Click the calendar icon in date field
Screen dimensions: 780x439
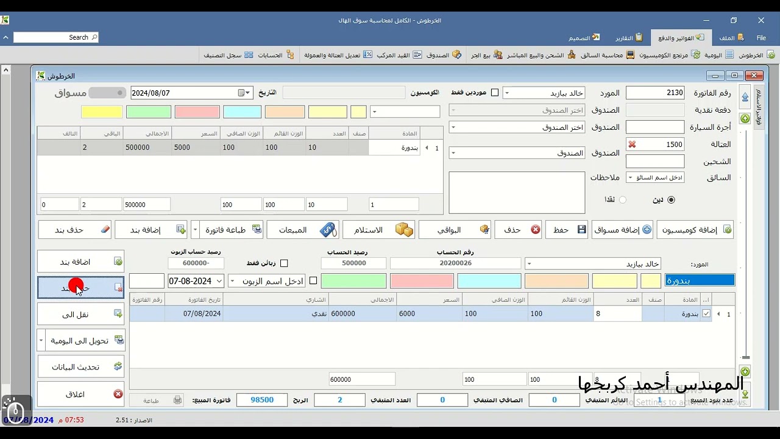point(241,93)
